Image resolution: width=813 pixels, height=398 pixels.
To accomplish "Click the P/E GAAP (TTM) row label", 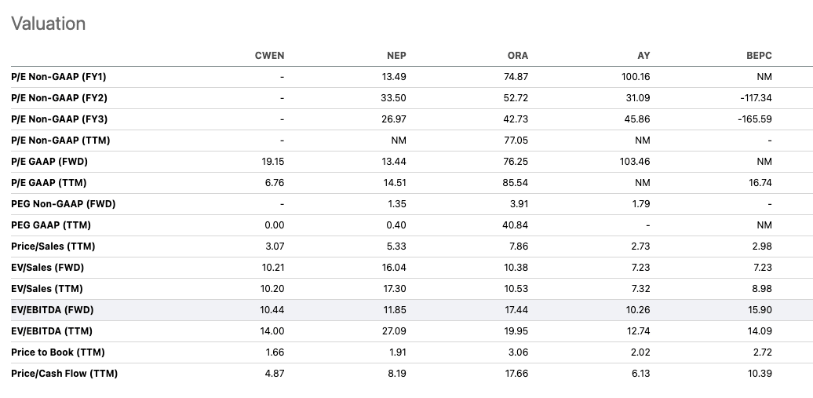I will click(x=49, y=183).
